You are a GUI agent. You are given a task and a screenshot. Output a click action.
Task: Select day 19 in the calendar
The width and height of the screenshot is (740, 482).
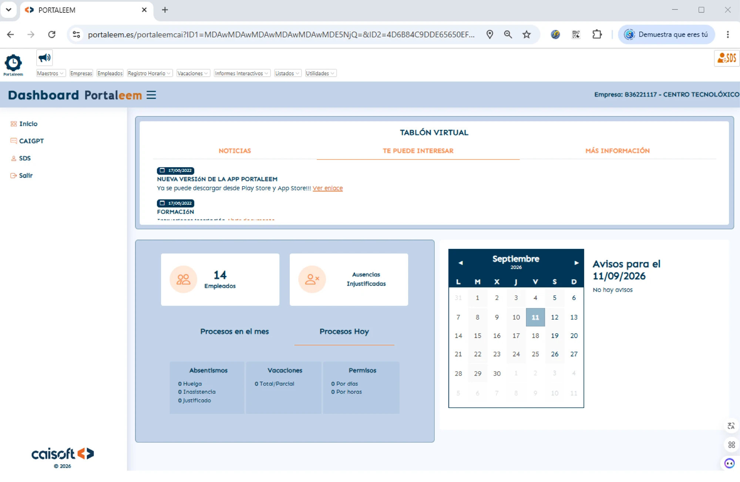555,336
